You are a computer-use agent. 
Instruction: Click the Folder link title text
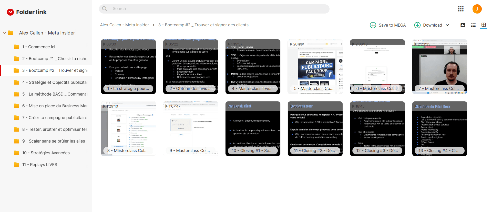coord(32,12)
